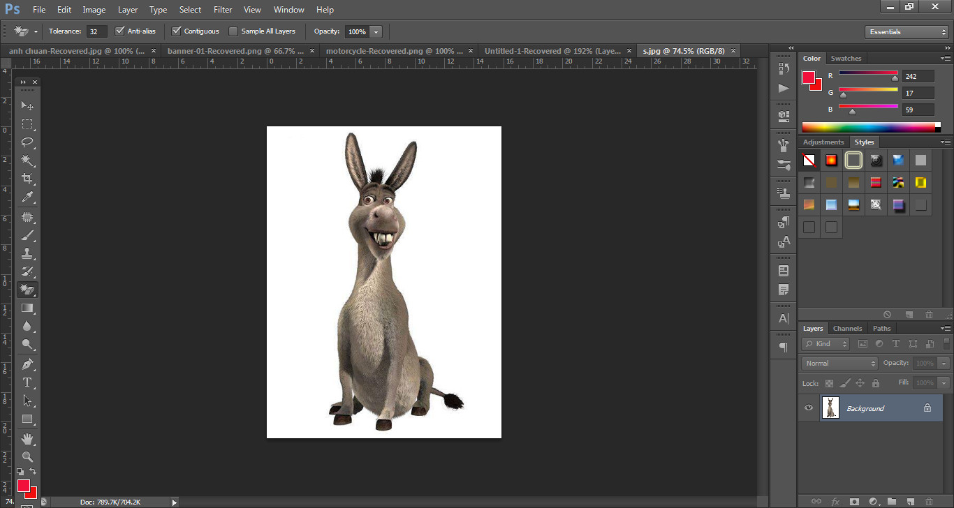Select the Gradient tool
The height and width of the screenshot is (508, 954).
27,308
